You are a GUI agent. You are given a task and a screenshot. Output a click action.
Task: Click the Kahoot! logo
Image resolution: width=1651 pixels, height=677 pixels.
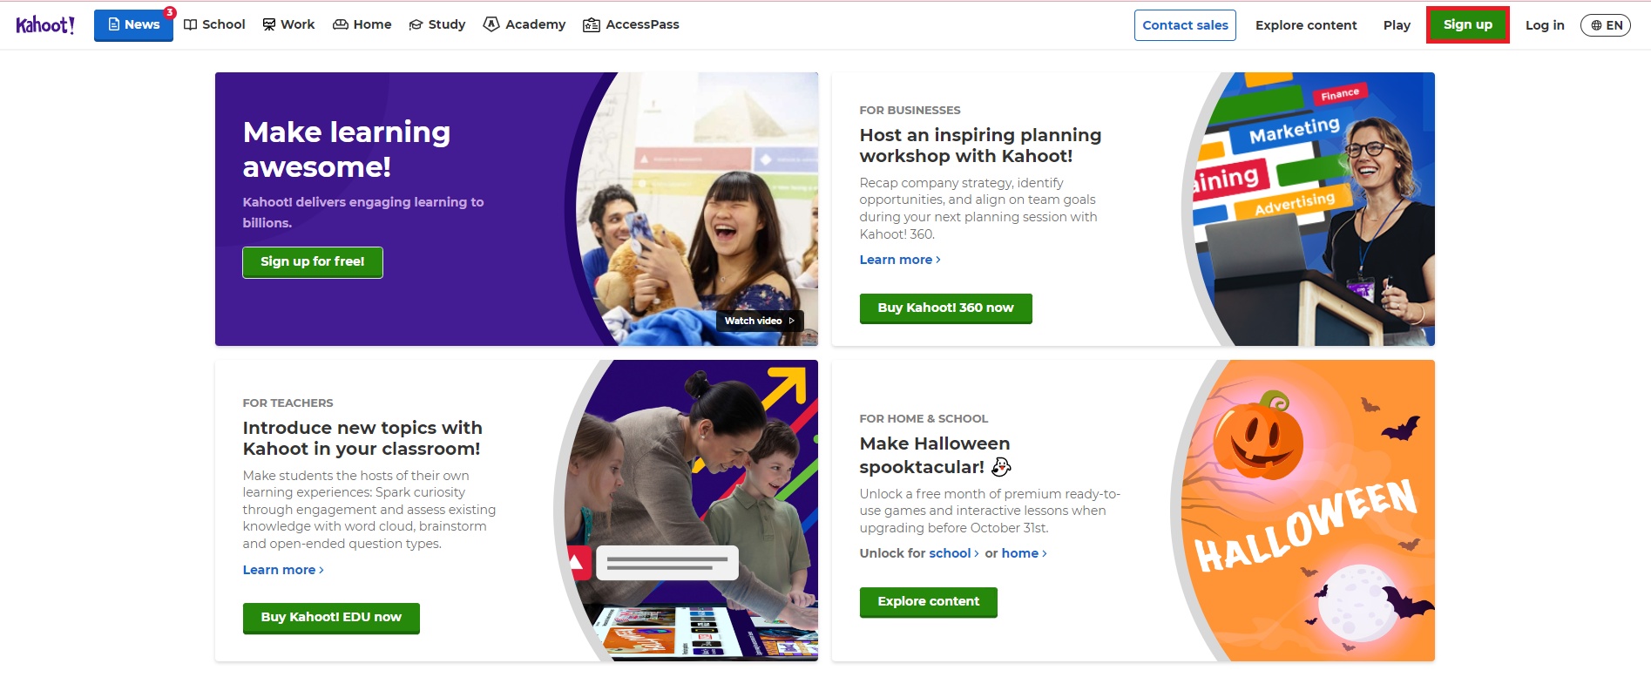point(45,24)
